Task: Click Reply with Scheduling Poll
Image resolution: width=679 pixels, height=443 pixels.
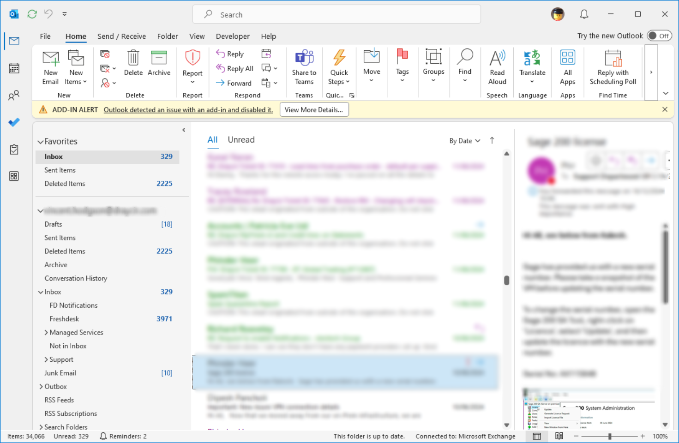Action: click(613, 68)
